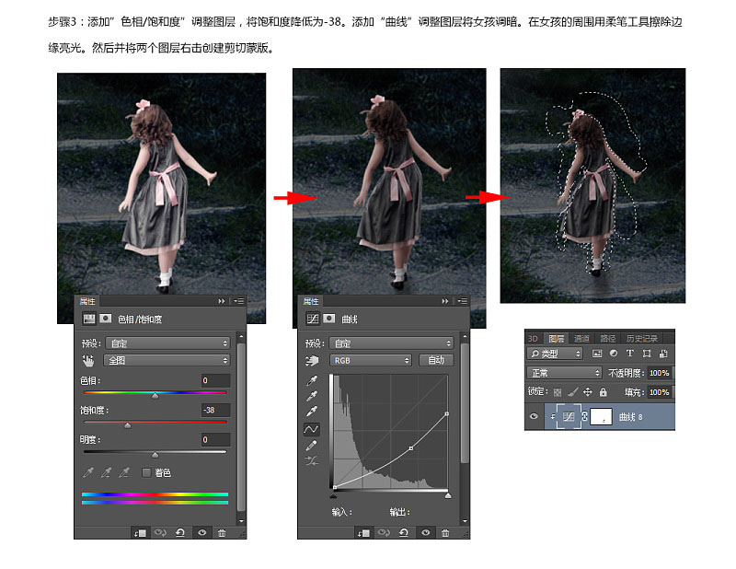
Task: Enable the 着色 colorize checkbox
Action: tap(146, 472)
